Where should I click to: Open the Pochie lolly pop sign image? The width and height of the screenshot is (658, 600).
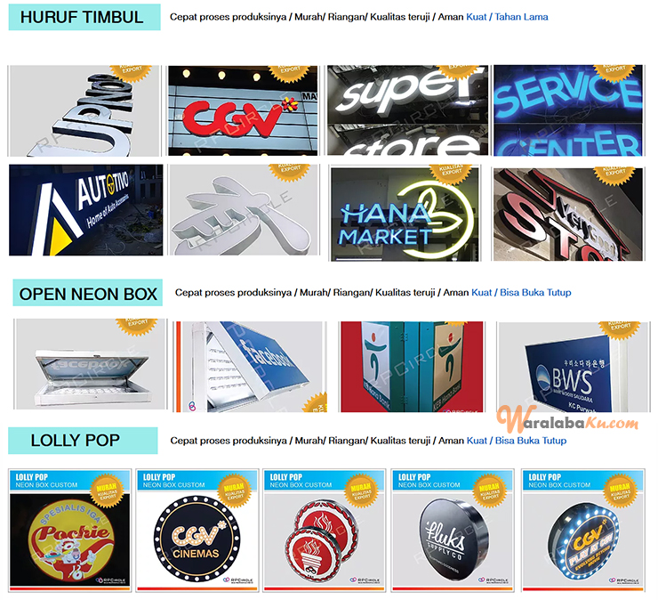(x=69, y=531)
